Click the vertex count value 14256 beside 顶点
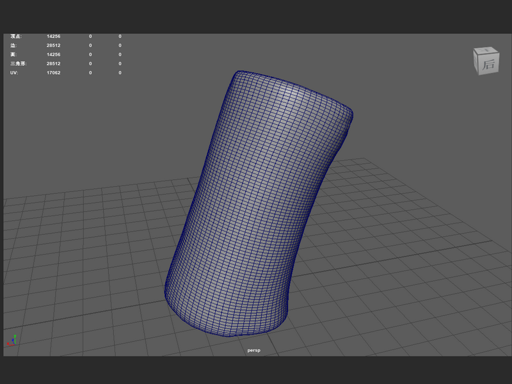Screen dimensions: 512x384 tap(54, 36)
